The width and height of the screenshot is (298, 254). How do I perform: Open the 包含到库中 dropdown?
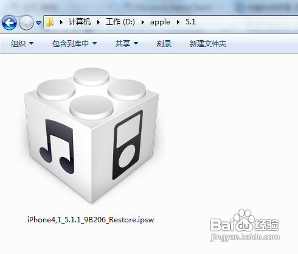(x=74, y=43)
